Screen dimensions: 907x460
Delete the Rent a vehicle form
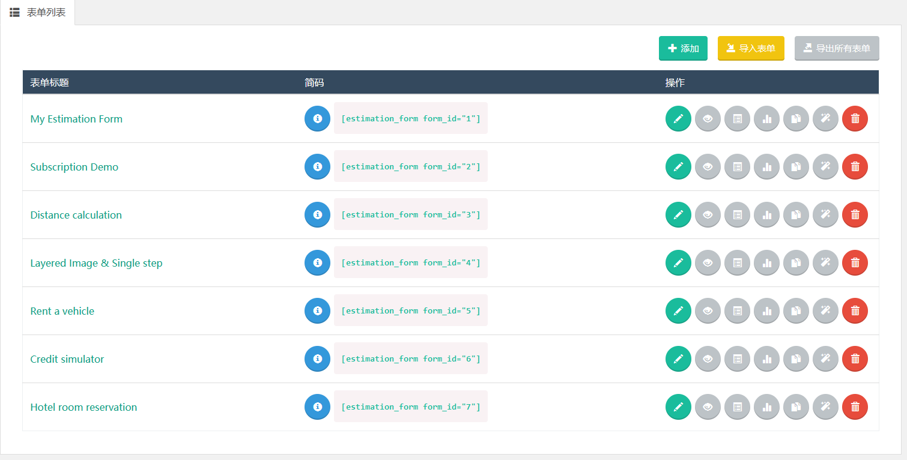(855, 310)
